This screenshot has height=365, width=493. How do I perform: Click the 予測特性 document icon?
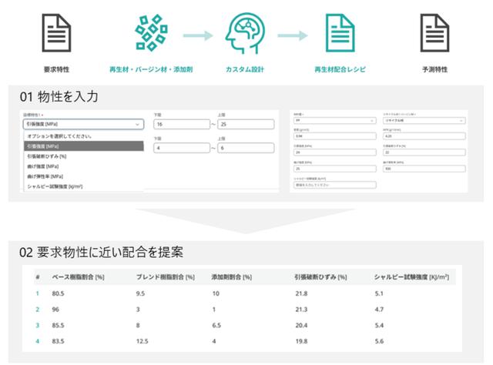coord(434,34)
